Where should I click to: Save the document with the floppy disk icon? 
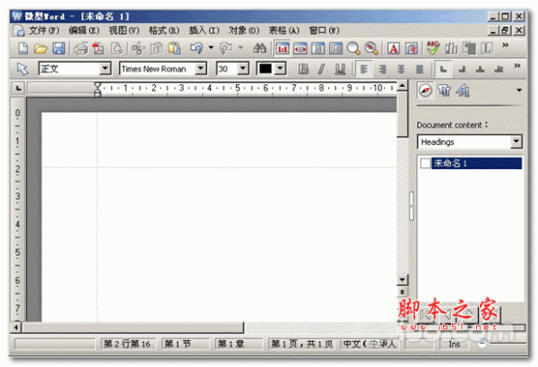click(58, 48)
